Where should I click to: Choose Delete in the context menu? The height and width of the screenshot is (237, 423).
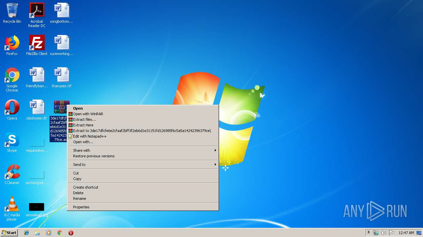pos(142,193)
